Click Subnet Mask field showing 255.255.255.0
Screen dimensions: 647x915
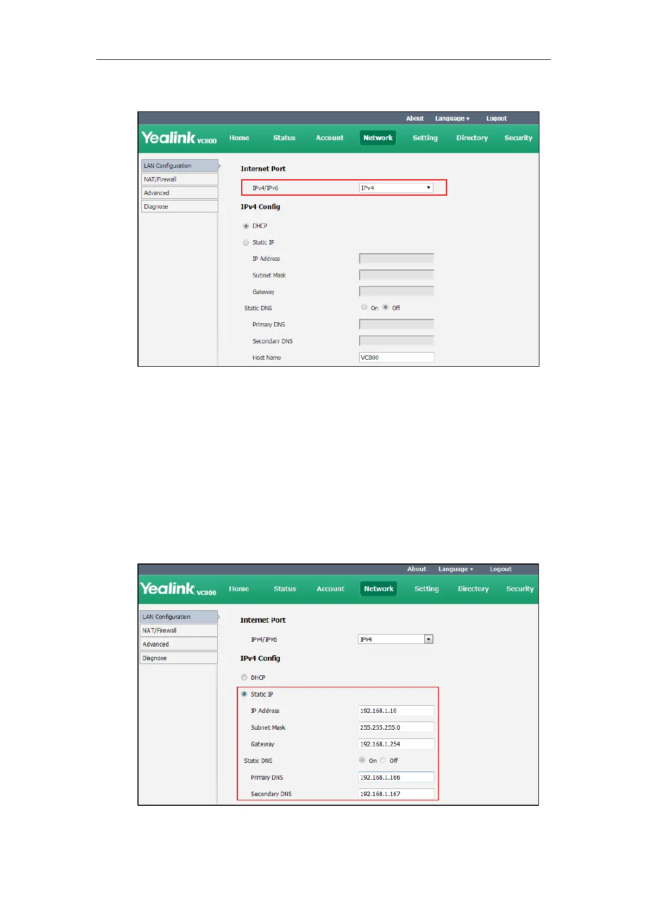click(396, 728)
